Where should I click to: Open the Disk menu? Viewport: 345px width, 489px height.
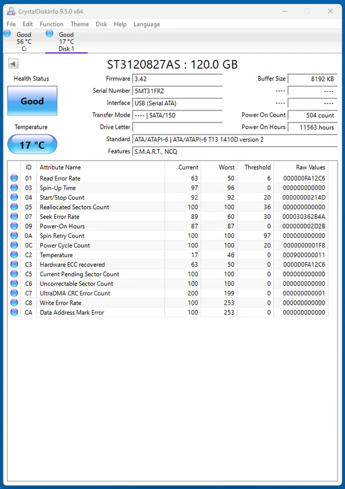click(101, 24)
